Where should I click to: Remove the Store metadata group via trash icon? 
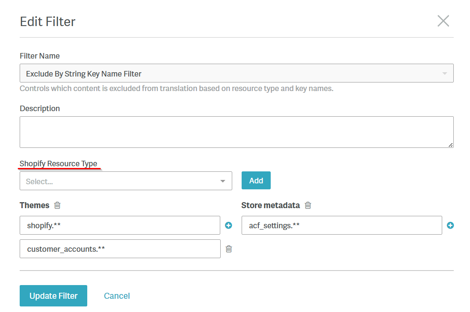pos(307,206)
